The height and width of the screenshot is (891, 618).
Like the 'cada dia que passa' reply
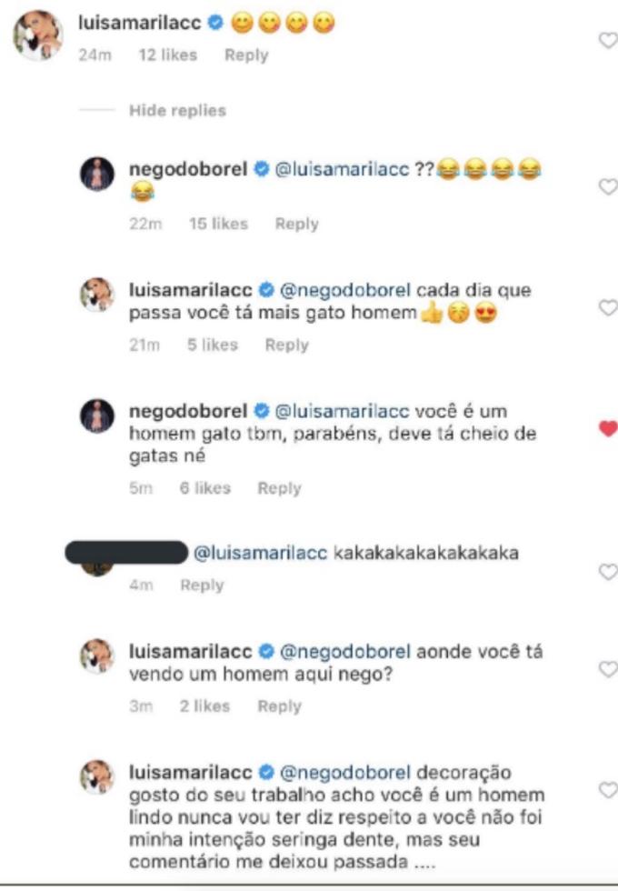608,308
